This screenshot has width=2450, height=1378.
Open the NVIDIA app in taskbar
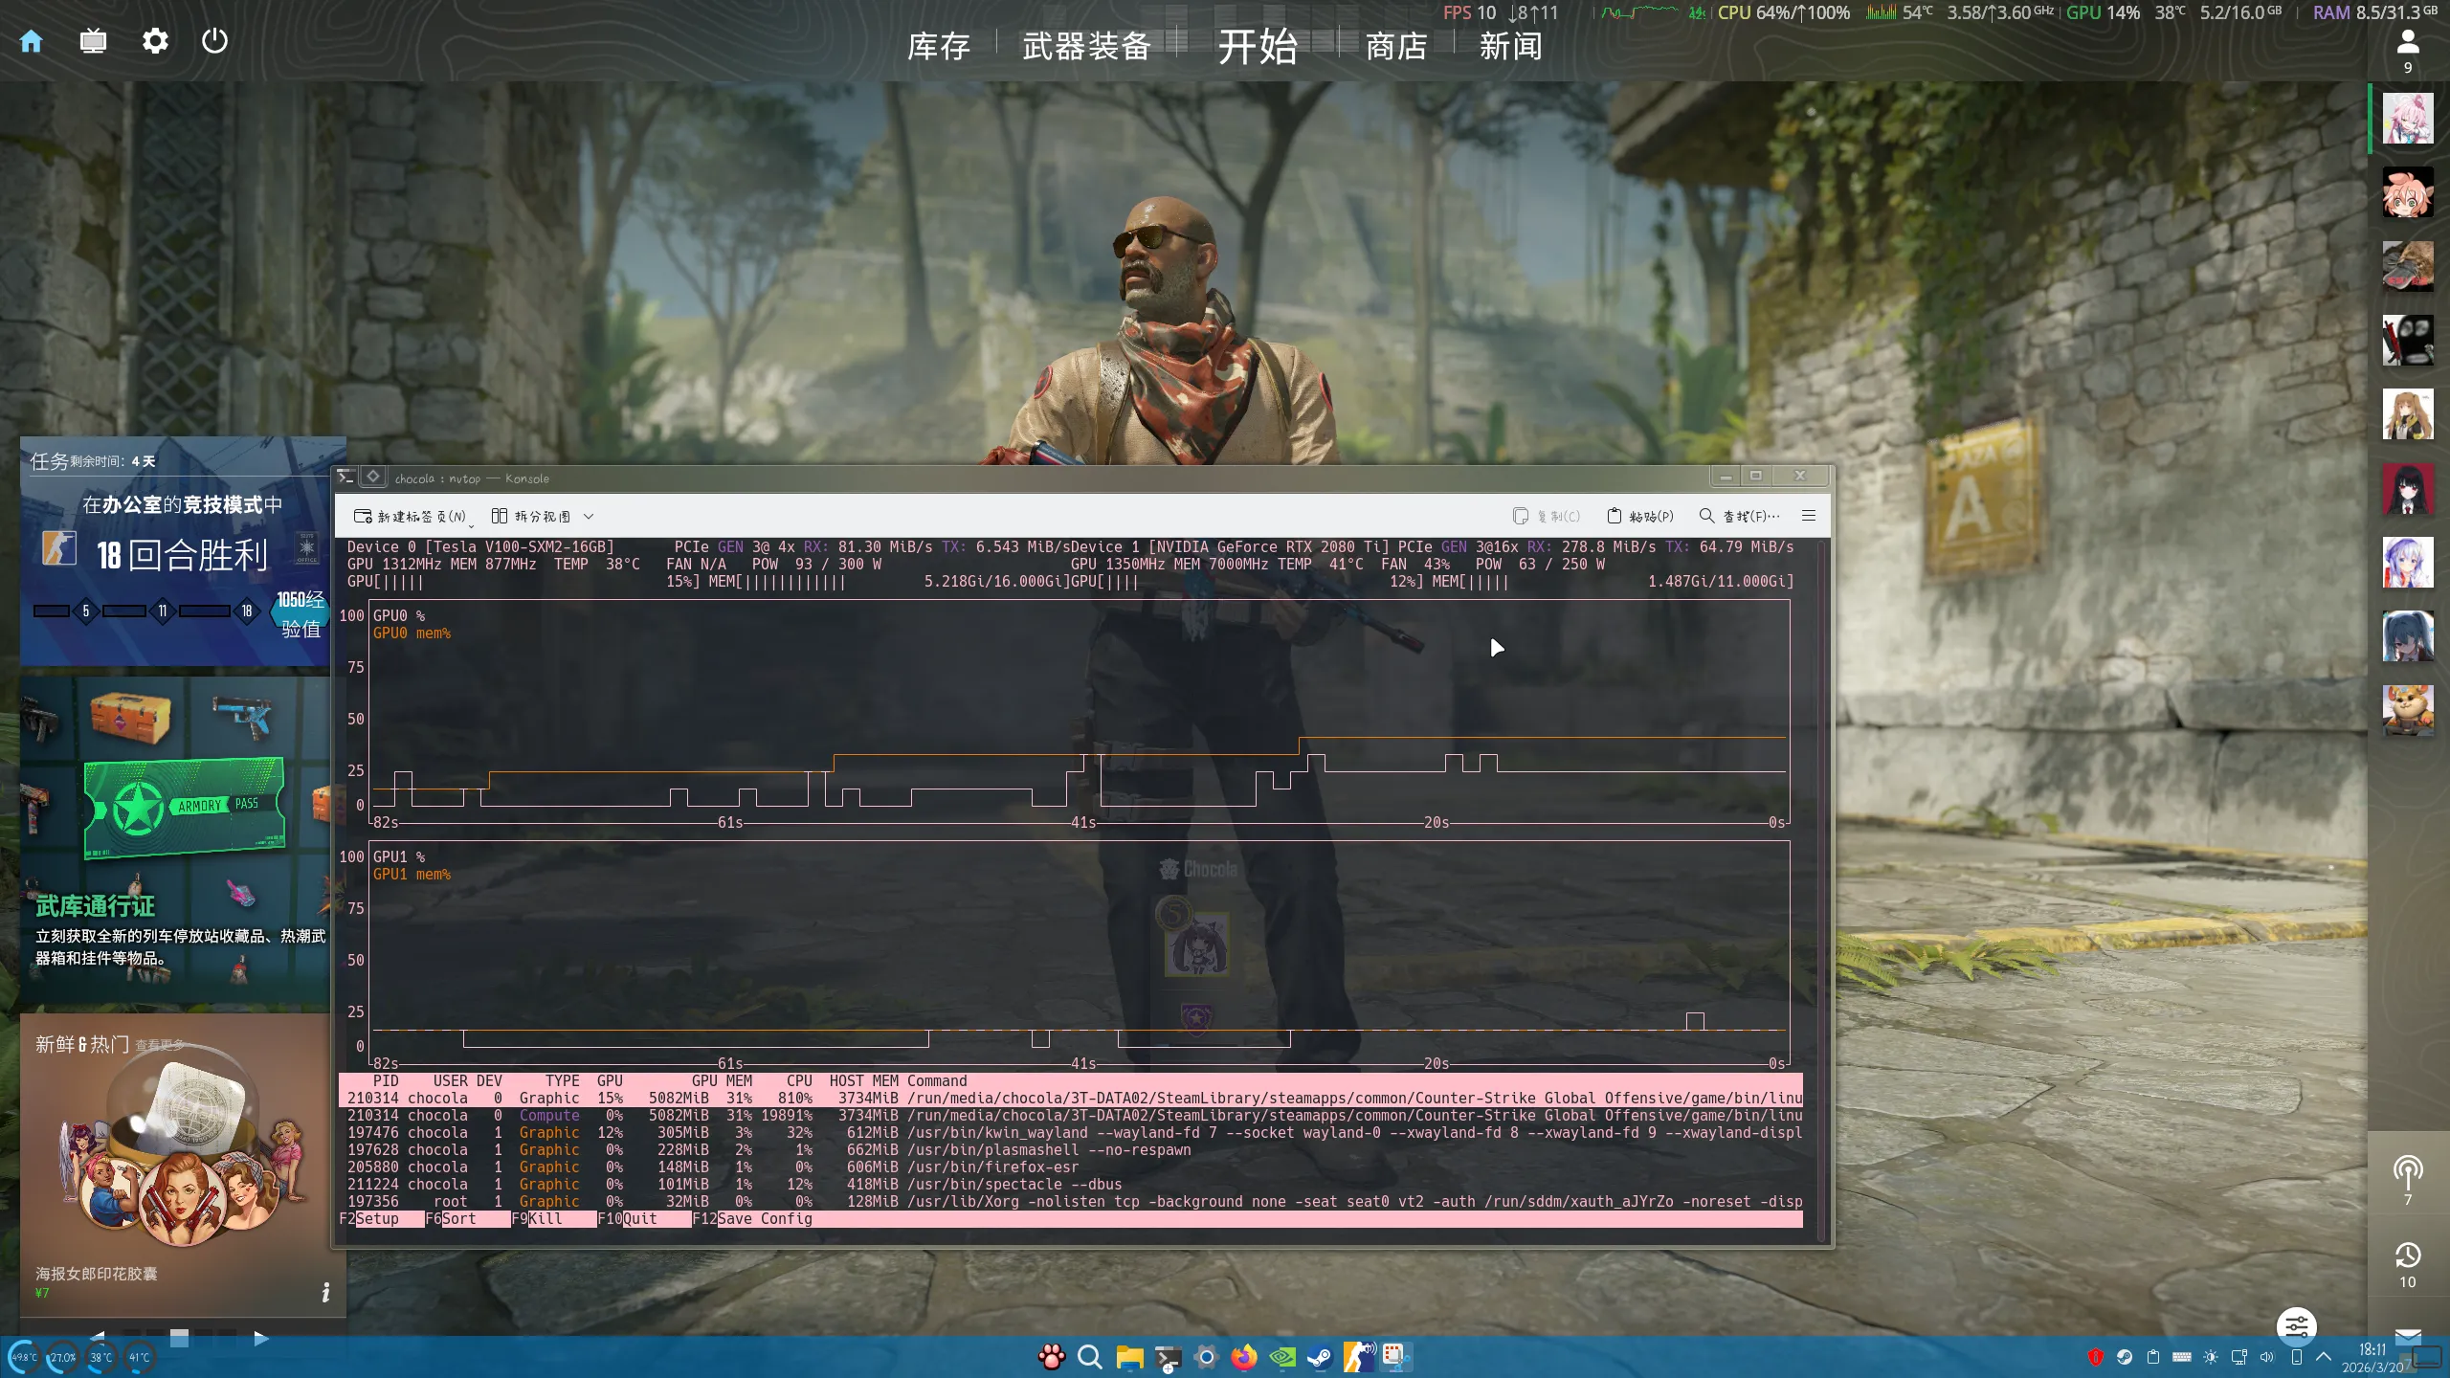(1281, 1357)
